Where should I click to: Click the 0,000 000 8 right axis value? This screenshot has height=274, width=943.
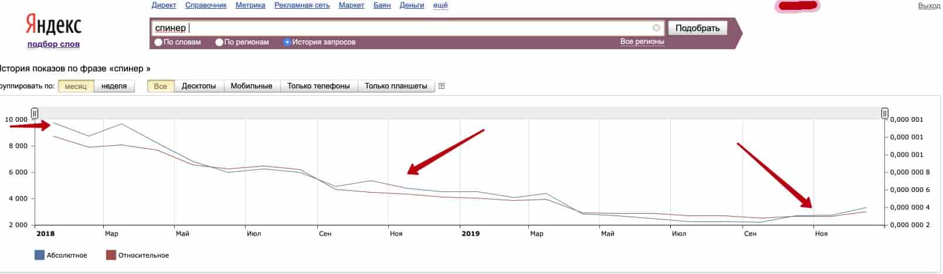[911, 172]
